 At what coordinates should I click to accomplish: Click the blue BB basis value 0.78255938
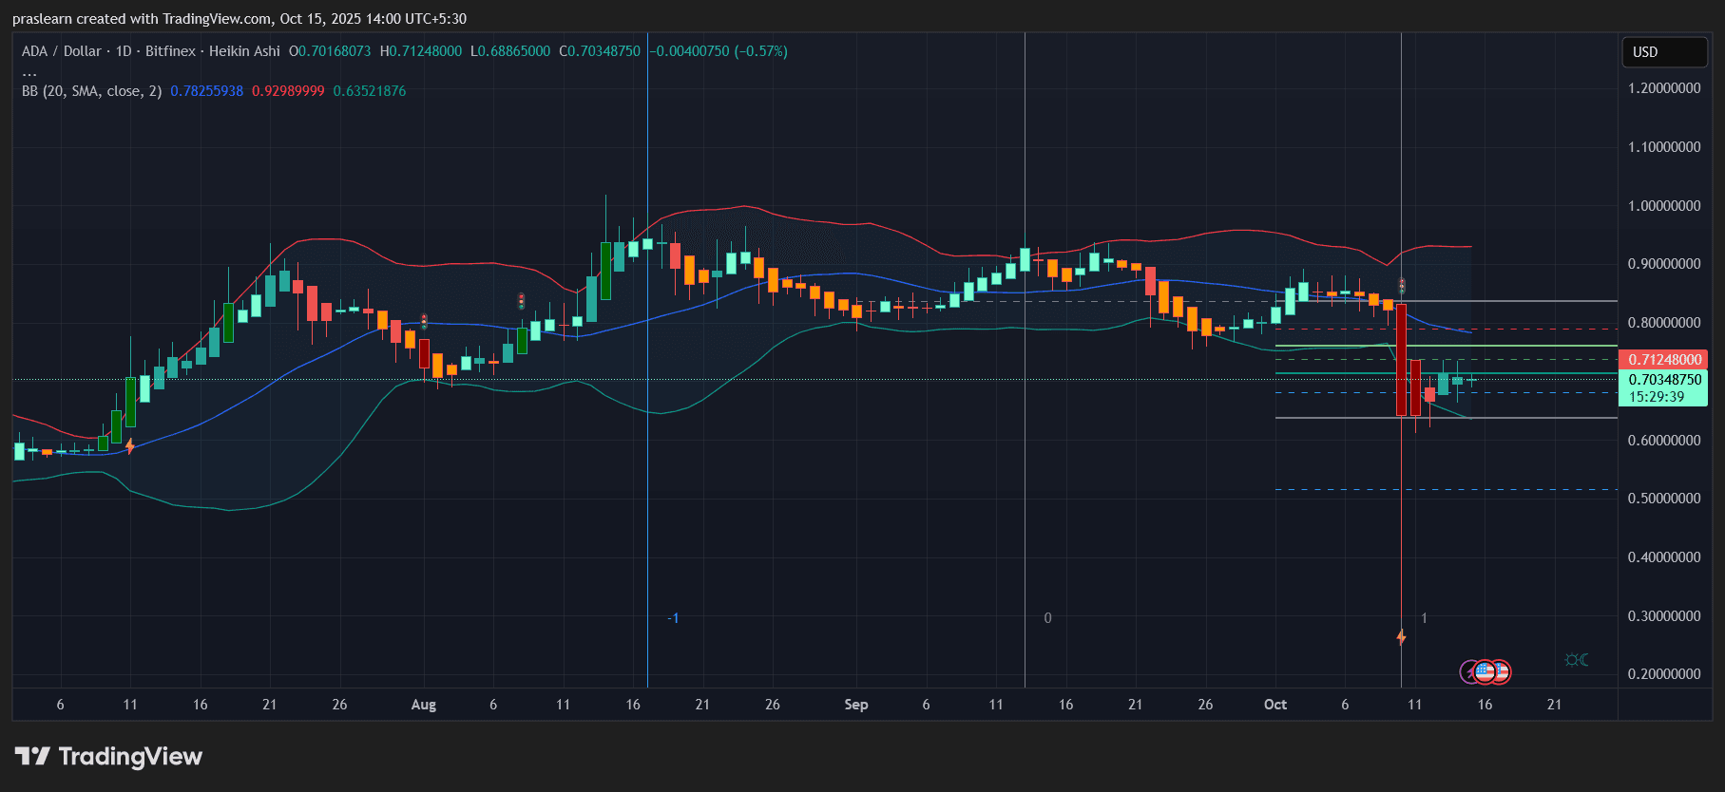pyautogui.click(x=206, y=91)
